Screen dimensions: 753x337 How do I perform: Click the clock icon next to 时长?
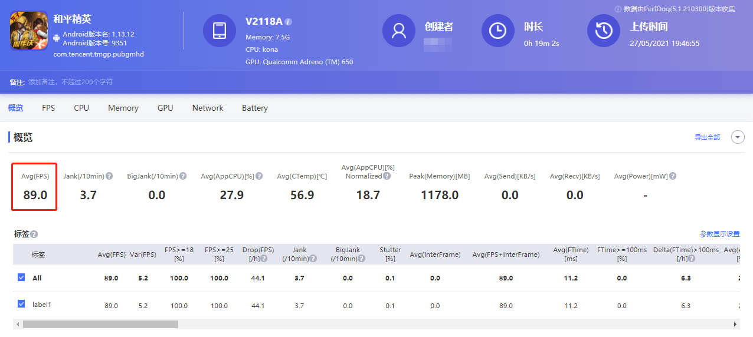[498, 31]
